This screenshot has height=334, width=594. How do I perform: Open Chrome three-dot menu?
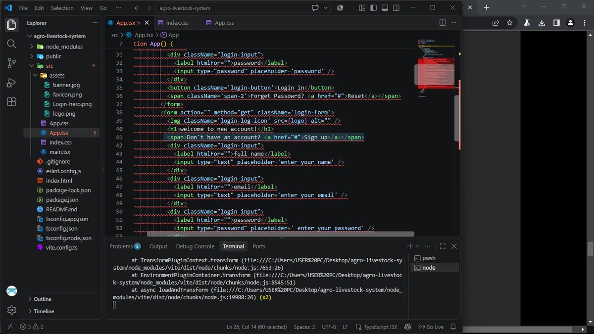[x=585, y=23]
